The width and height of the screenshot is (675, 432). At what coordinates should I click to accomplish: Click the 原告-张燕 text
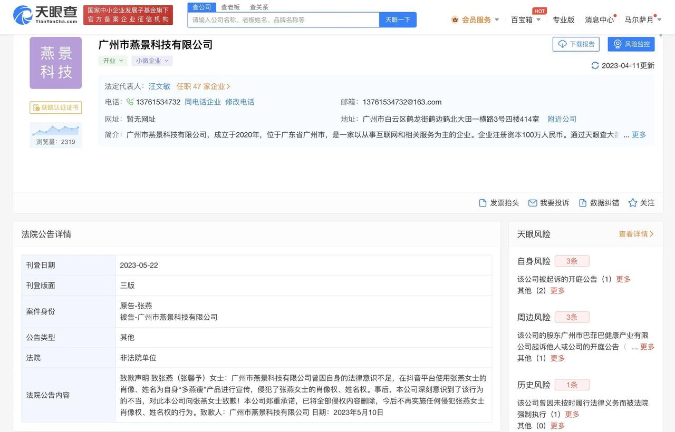pos(136,306)
